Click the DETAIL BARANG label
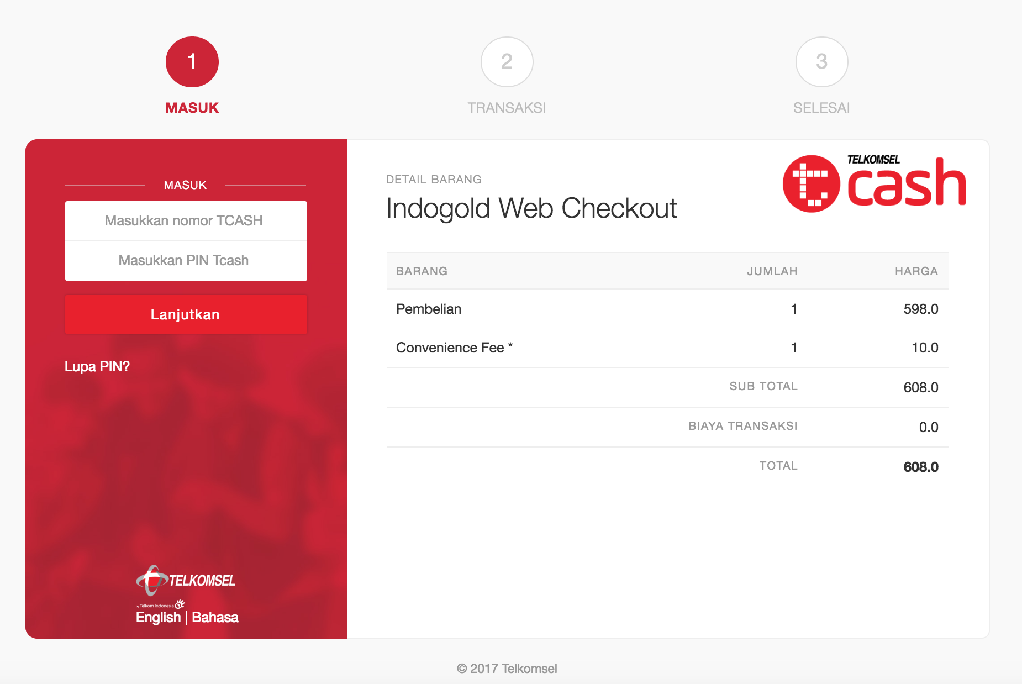The width and height of the screenshot is (1022, 684). tap(434, 180)
